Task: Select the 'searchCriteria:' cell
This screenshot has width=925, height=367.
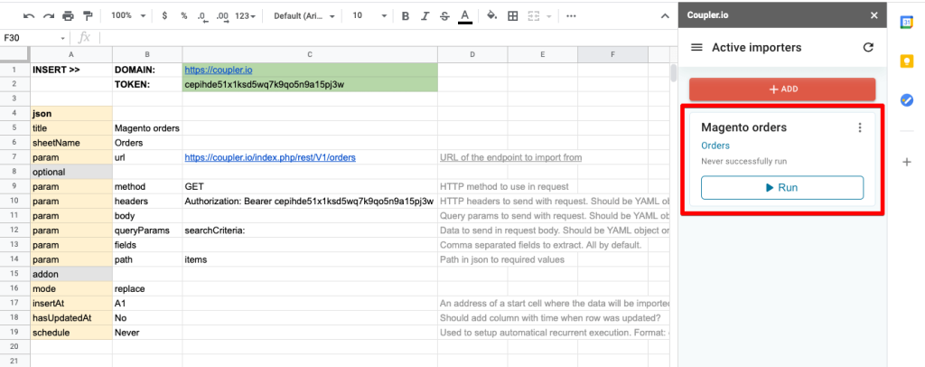Action: click(x=310, y=231)
